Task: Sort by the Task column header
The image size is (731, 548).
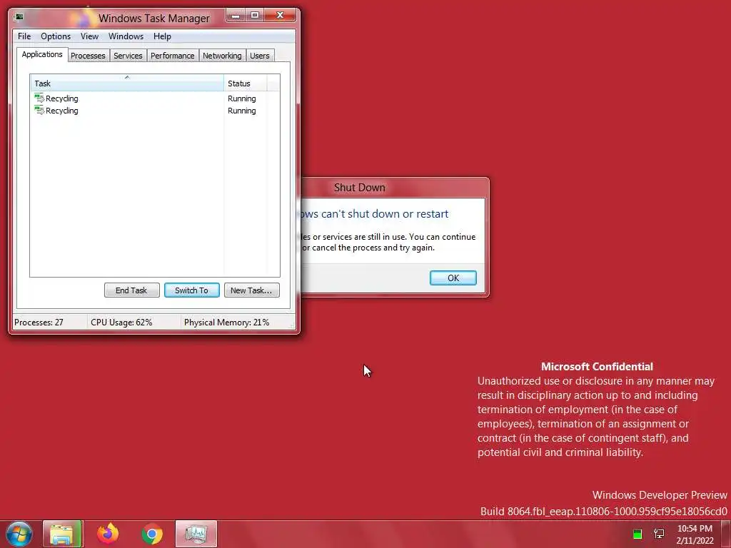Action: (x=127, y=83)
